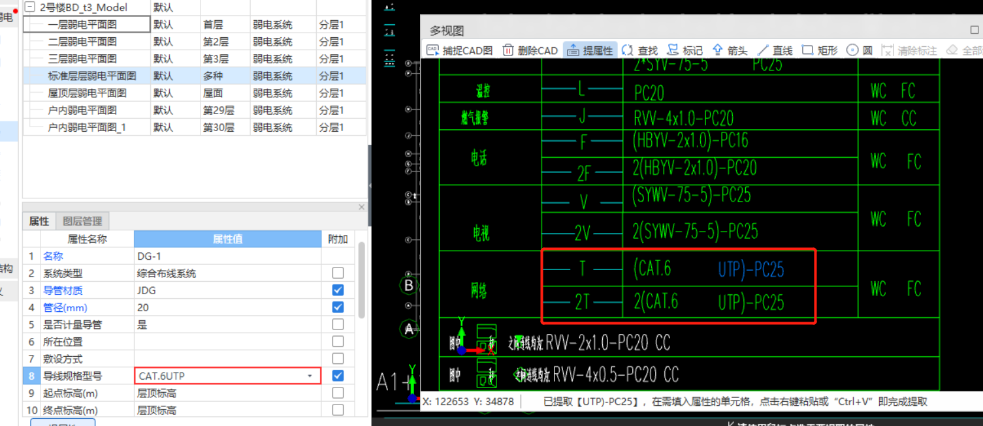This screenshot has height=426, width=983.
Task: Select the 圆 circle tool
Action: [x=859, y=50]
